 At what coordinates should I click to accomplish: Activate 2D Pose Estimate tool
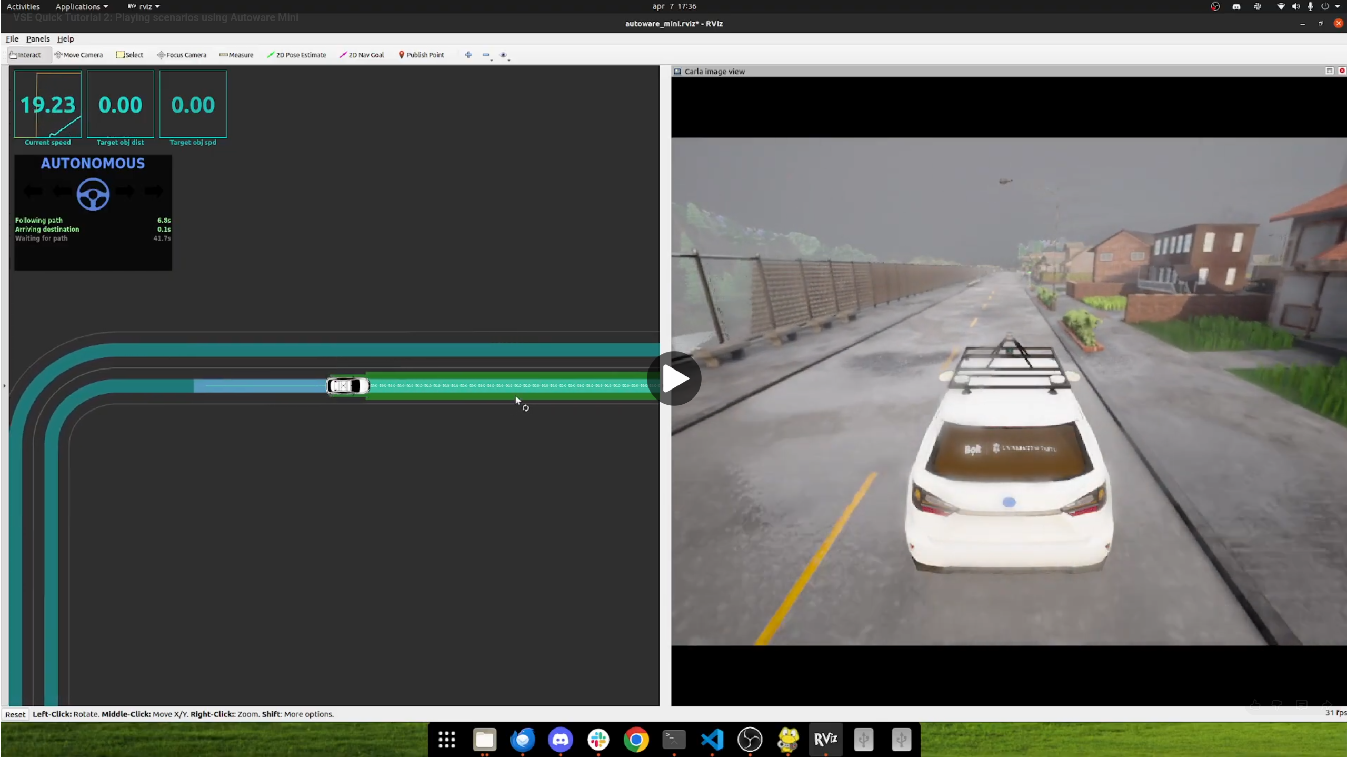click(x=296, y=55)
